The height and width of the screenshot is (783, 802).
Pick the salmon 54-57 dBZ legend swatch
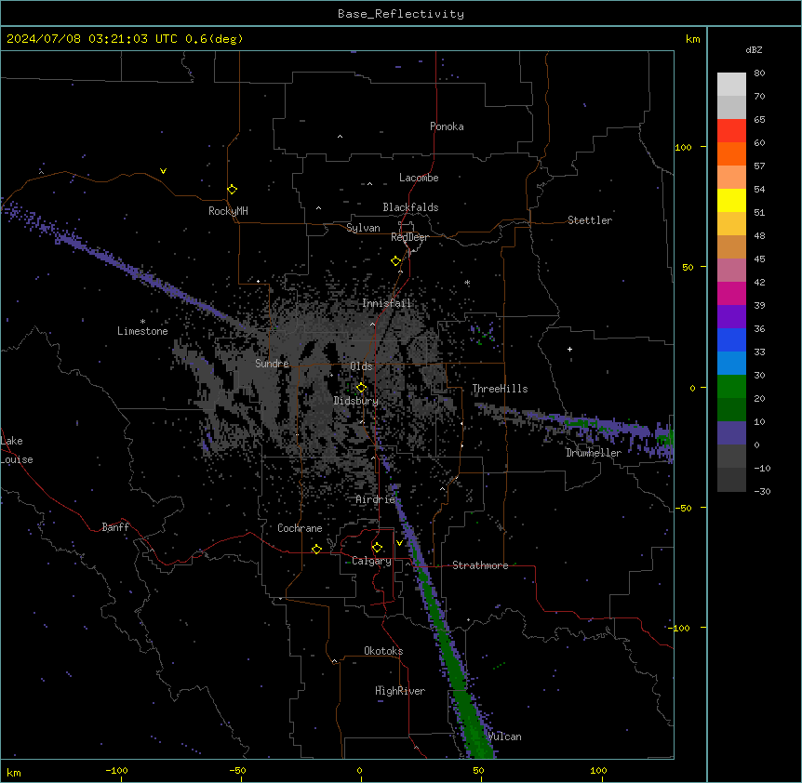coord(731,178)
